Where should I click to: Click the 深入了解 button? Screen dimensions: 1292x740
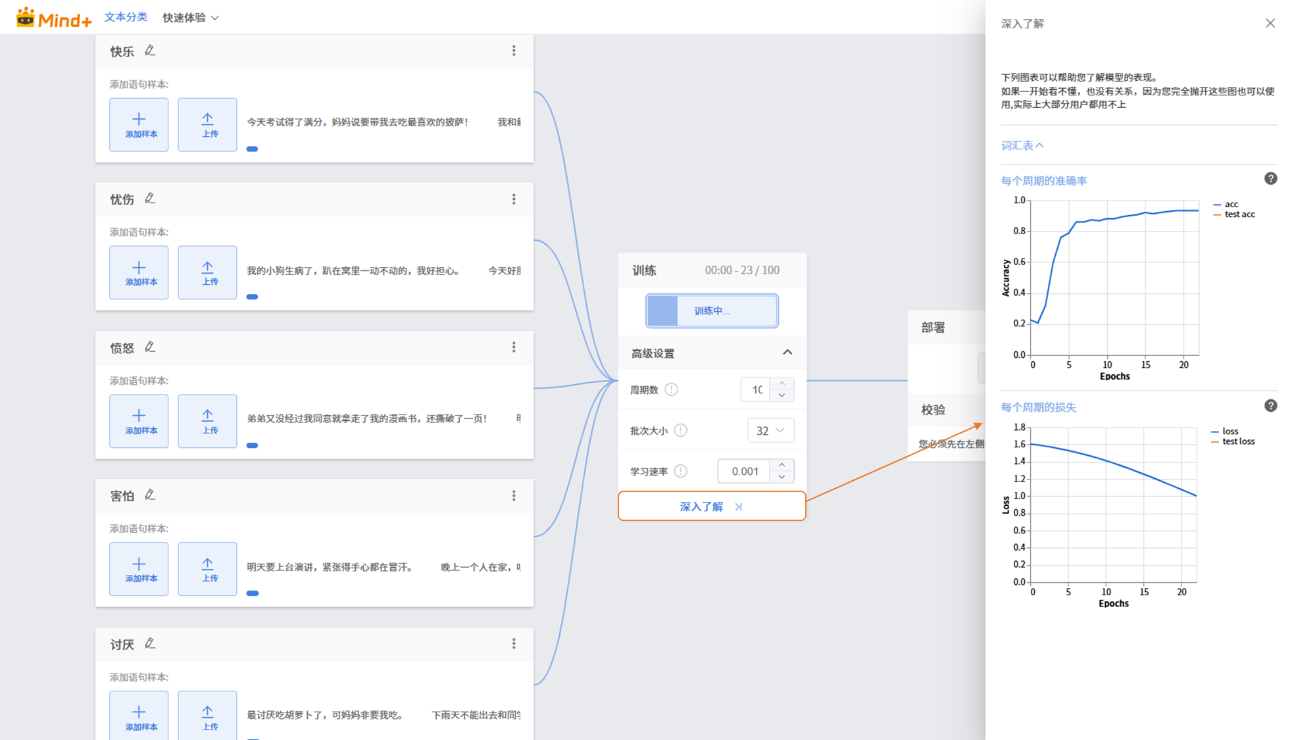pyautogui.click(x=711, y=506)
